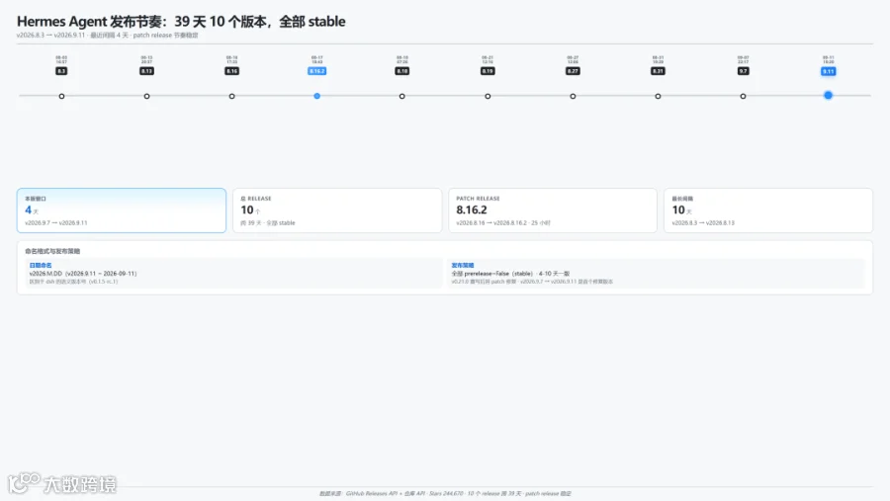
Task: Click the blue 发布策略 heading
Action: coord(463,265)
